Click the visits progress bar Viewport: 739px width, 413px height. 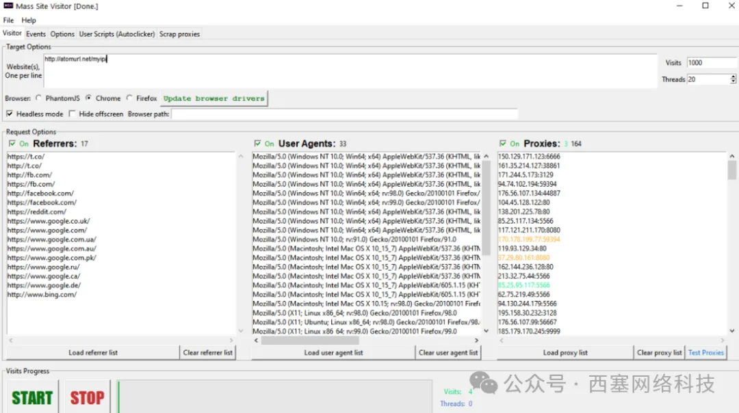(x=274, y=397)
